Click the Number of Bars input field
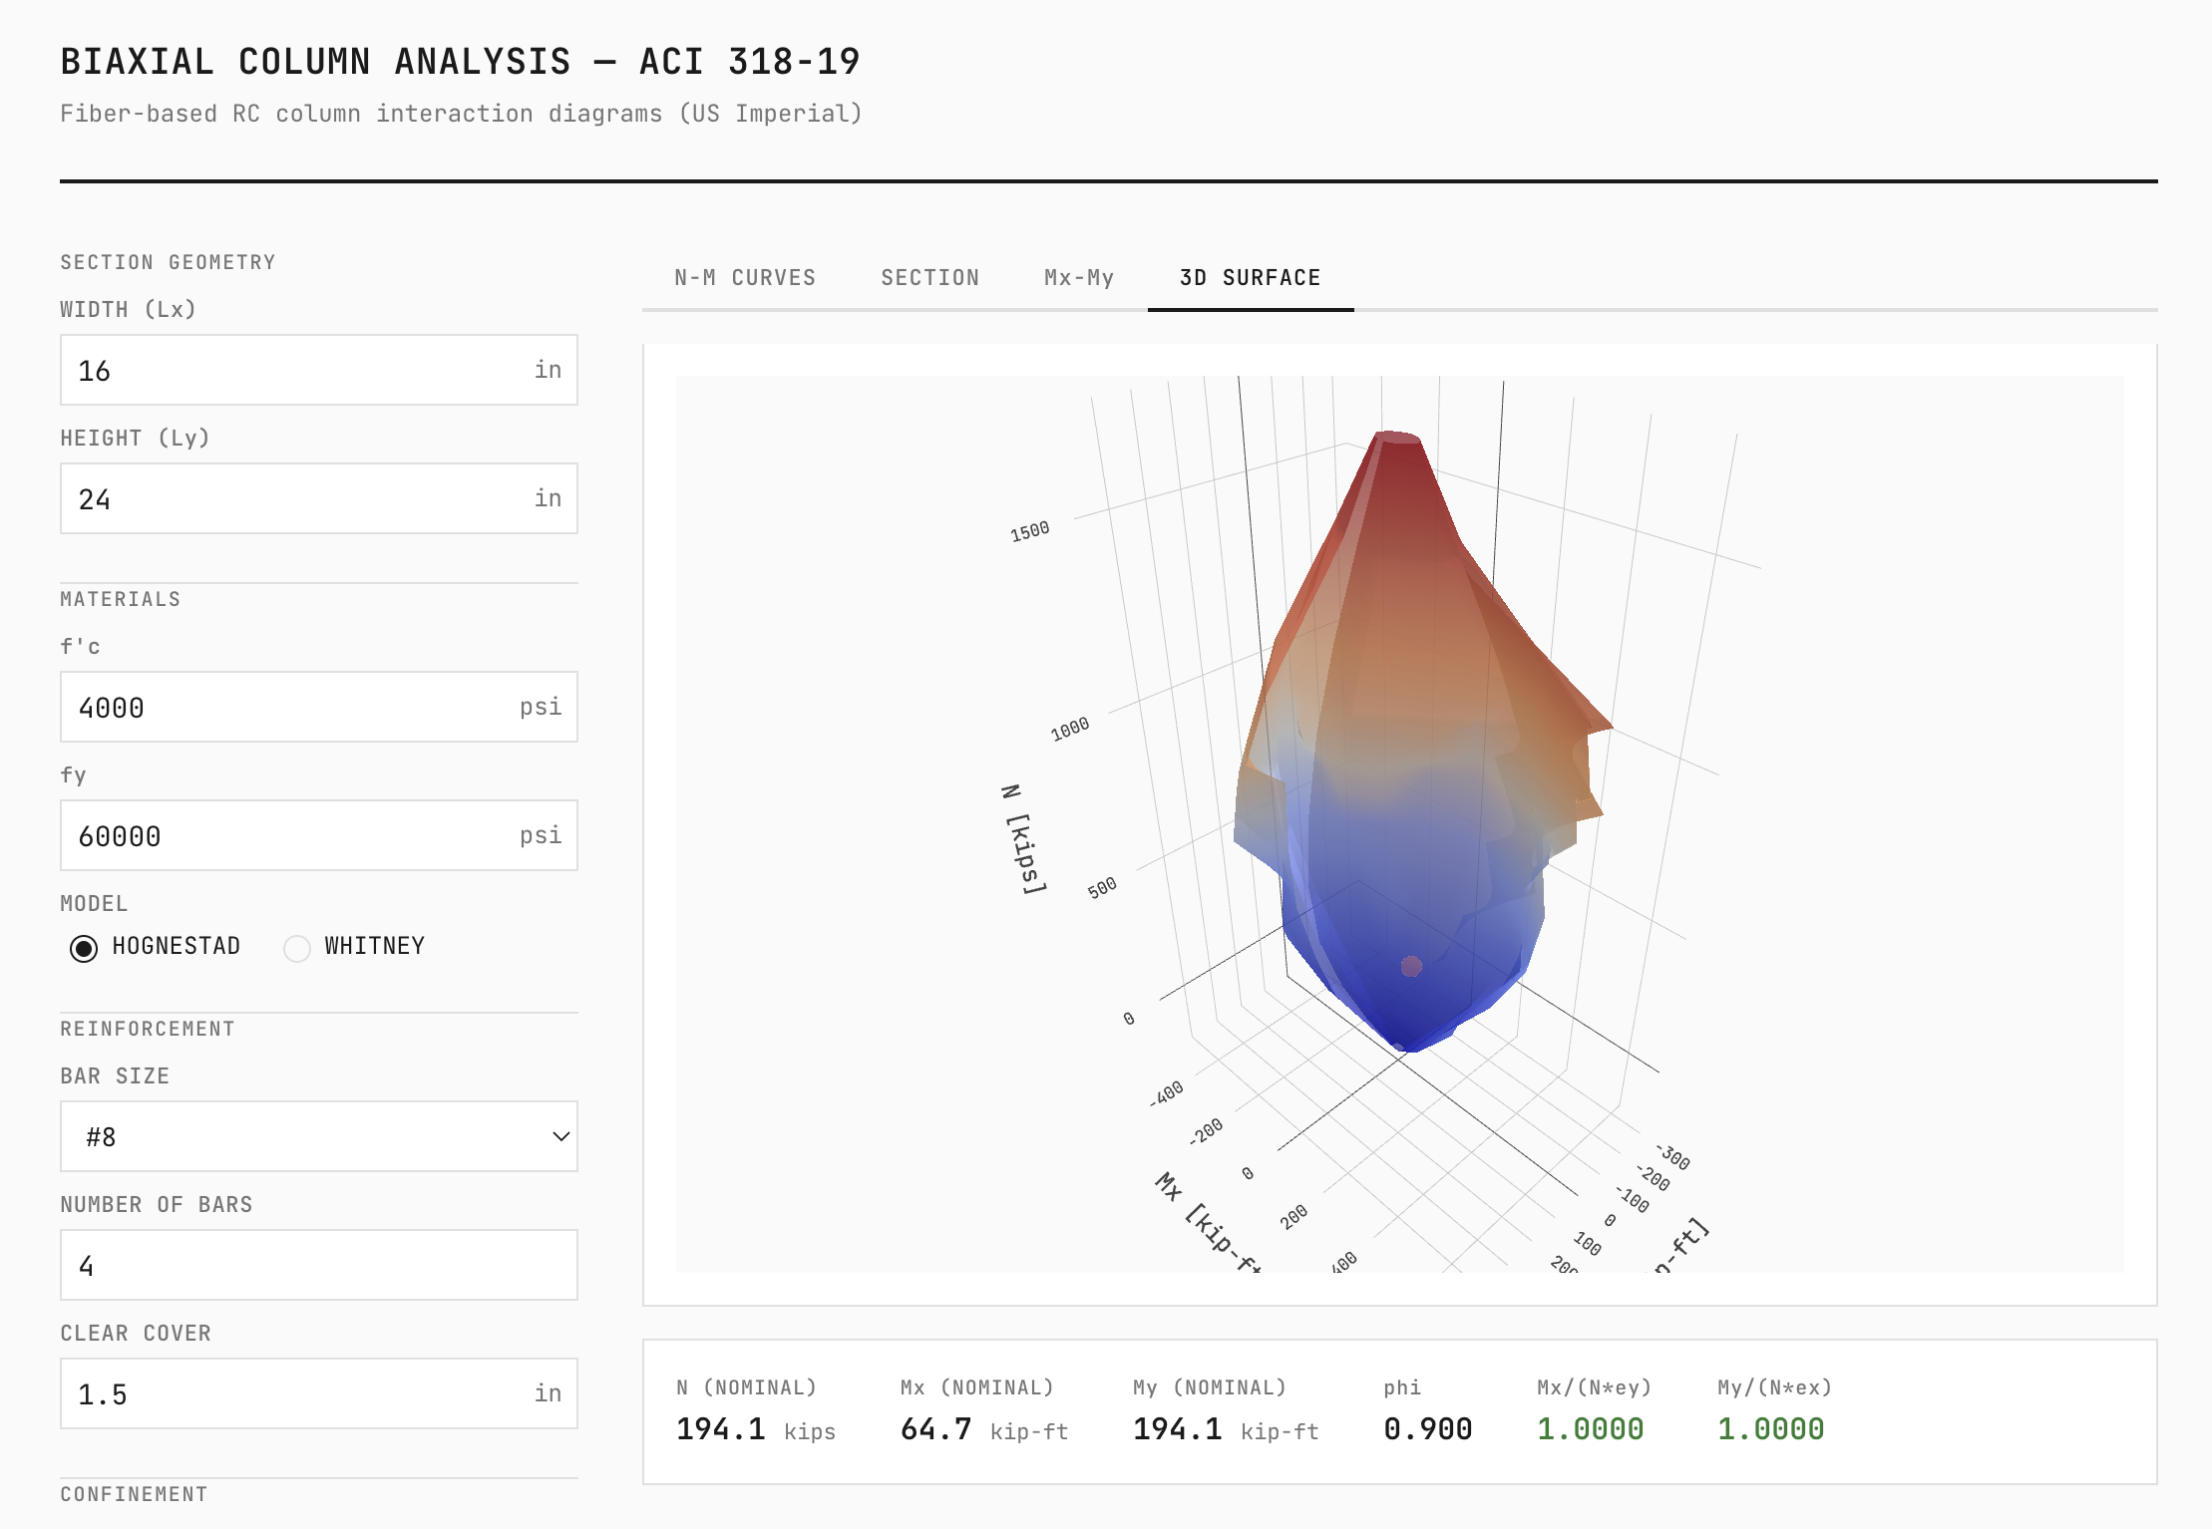This screenshot has height=1529, width=2212. [x=318, y=1265]
